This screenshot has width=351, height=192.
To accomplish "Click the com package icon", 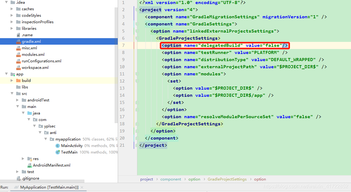I will [x=35, y=119].
